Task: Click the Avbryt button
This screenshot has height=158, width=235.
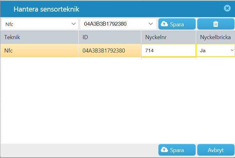Action: tap(216, 150)
